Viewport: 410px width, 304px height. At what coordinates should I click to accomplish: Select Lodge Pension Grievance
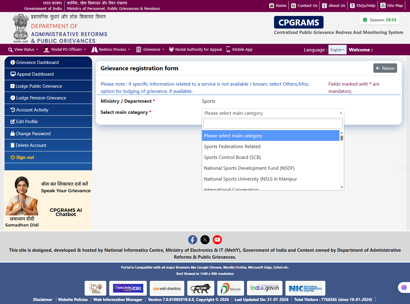tap(48, 98)
